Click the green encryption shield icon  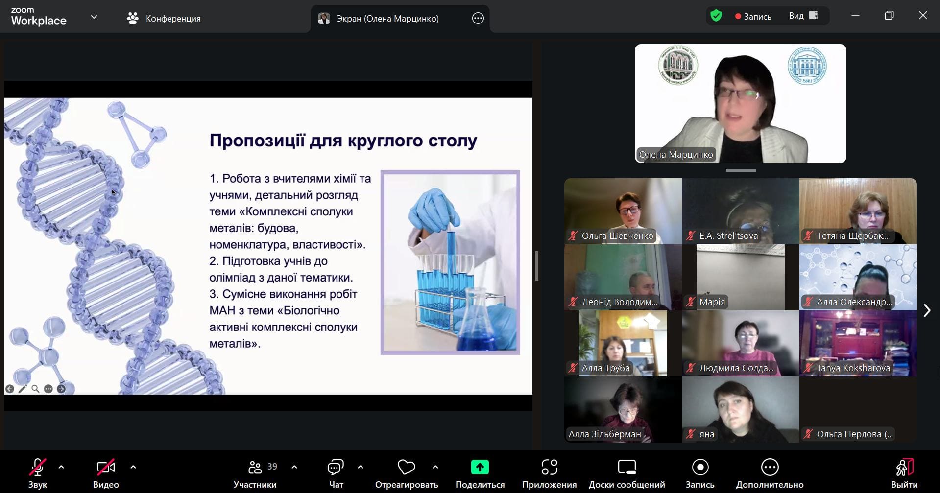click(716, 16)
